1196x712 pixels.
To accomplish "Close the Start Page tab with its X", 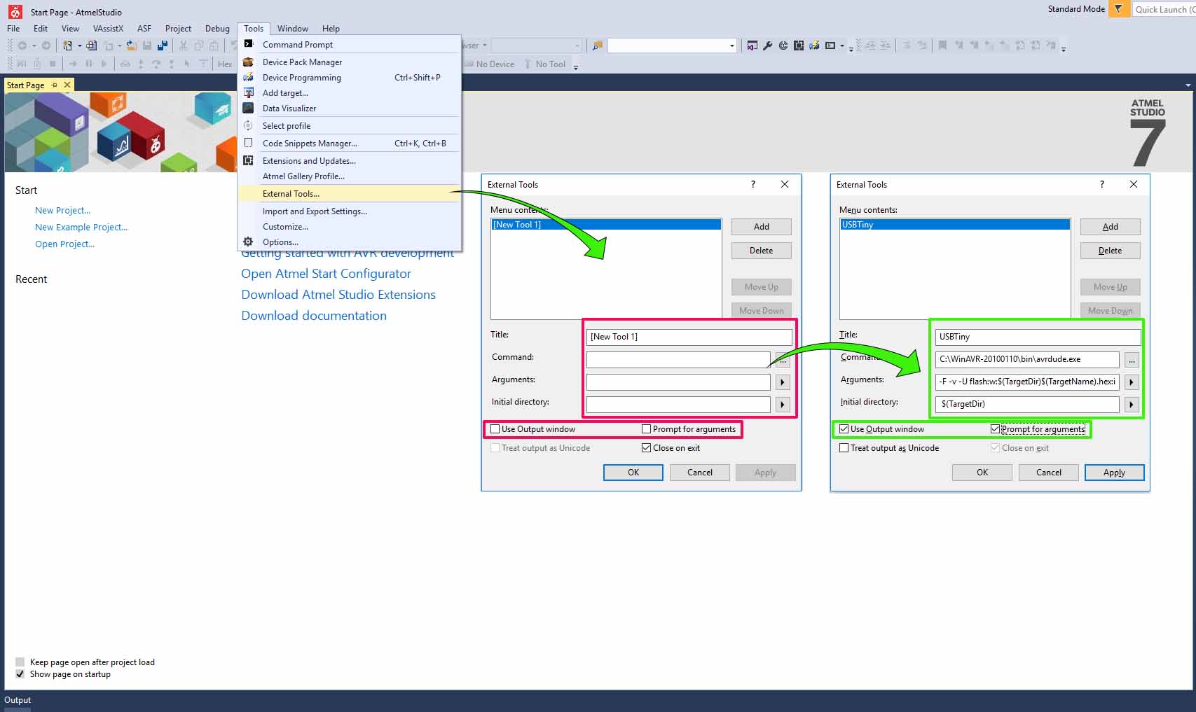I will point(67,85).
